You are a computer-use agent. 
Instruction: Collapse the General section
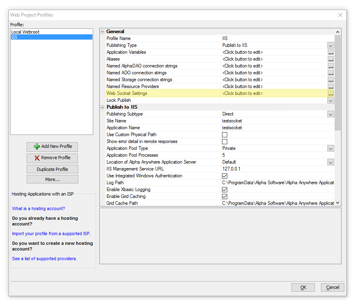pyautogui.click(x=102, y=32)
